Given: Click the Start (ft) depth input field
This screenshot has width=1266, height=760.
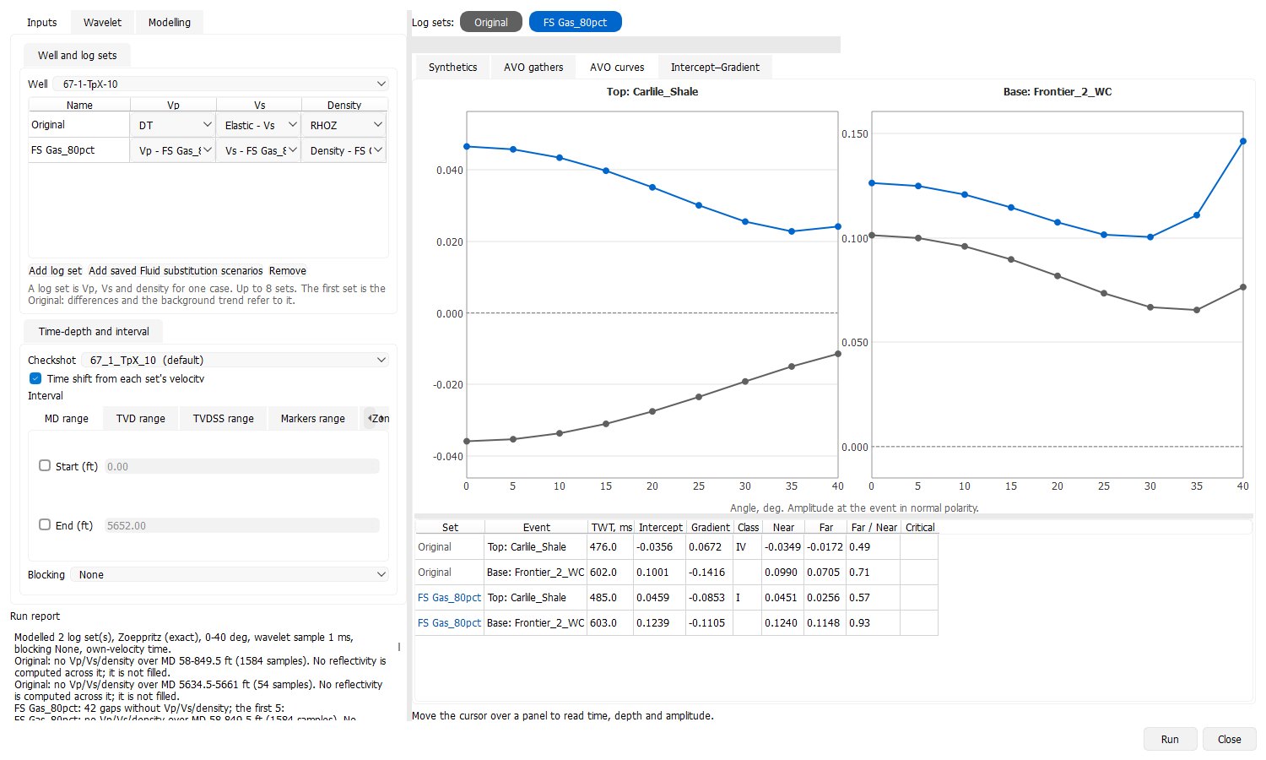Looking at the screenshot, I should (241, 466).
